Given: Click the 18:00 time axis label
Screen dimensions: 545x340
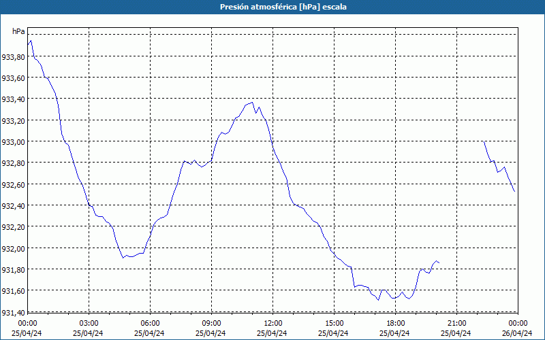Looking at the screenshot, I should click(396, 324).
